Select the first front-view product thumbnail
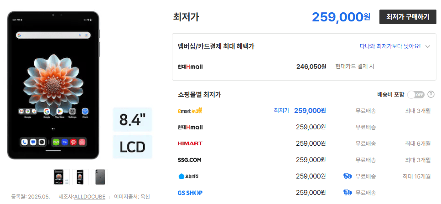The width and height of the screenshot is (441, 204). pos(61,177)
